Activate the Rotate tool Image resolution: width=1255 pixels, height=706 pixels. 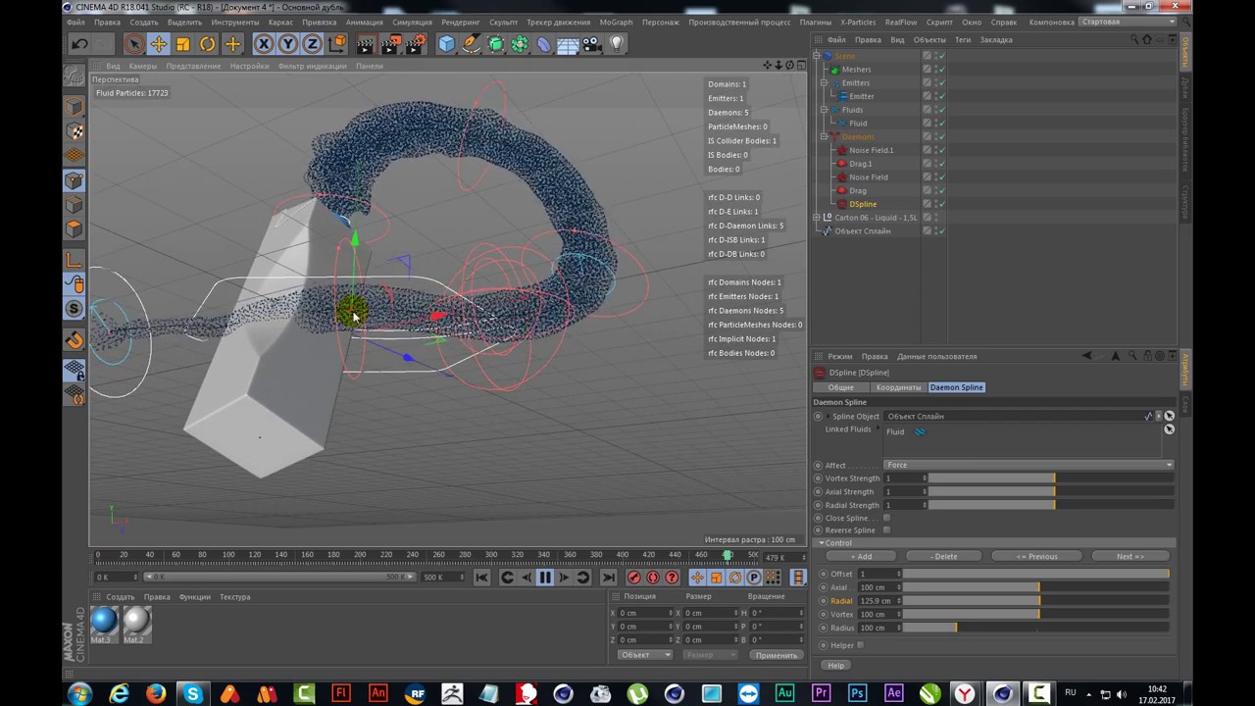[x=208, y=44]
